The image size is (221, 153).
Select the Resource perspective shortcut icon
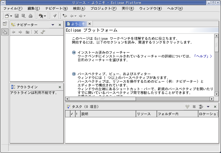click(x=5, y=32)
